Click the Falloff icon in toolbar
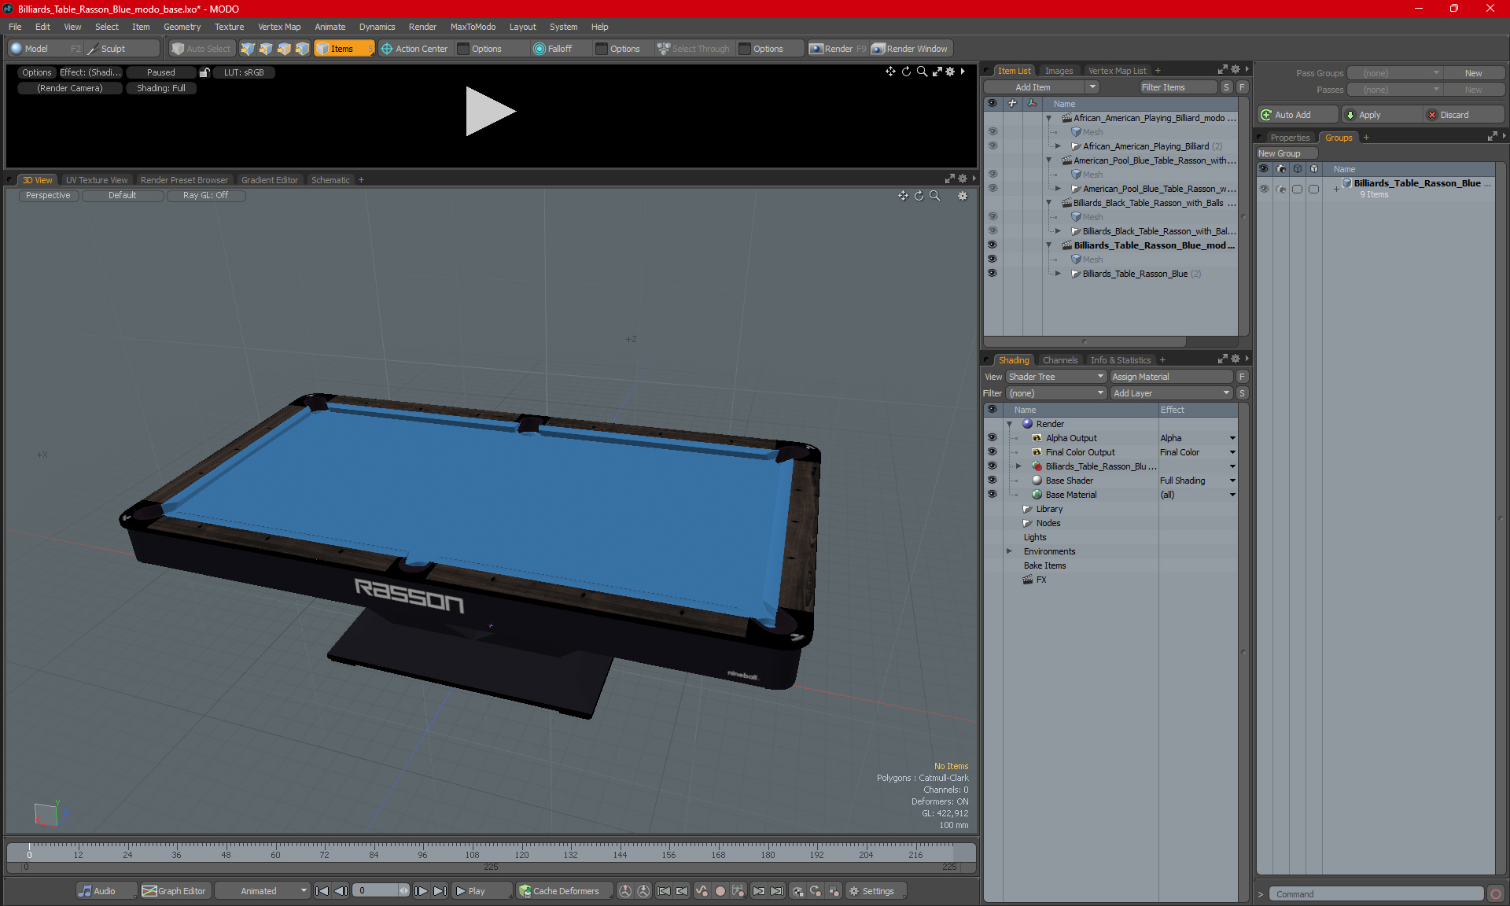Screen dimensions: 1510x906 pyautogui.click(x=539, y=49)
